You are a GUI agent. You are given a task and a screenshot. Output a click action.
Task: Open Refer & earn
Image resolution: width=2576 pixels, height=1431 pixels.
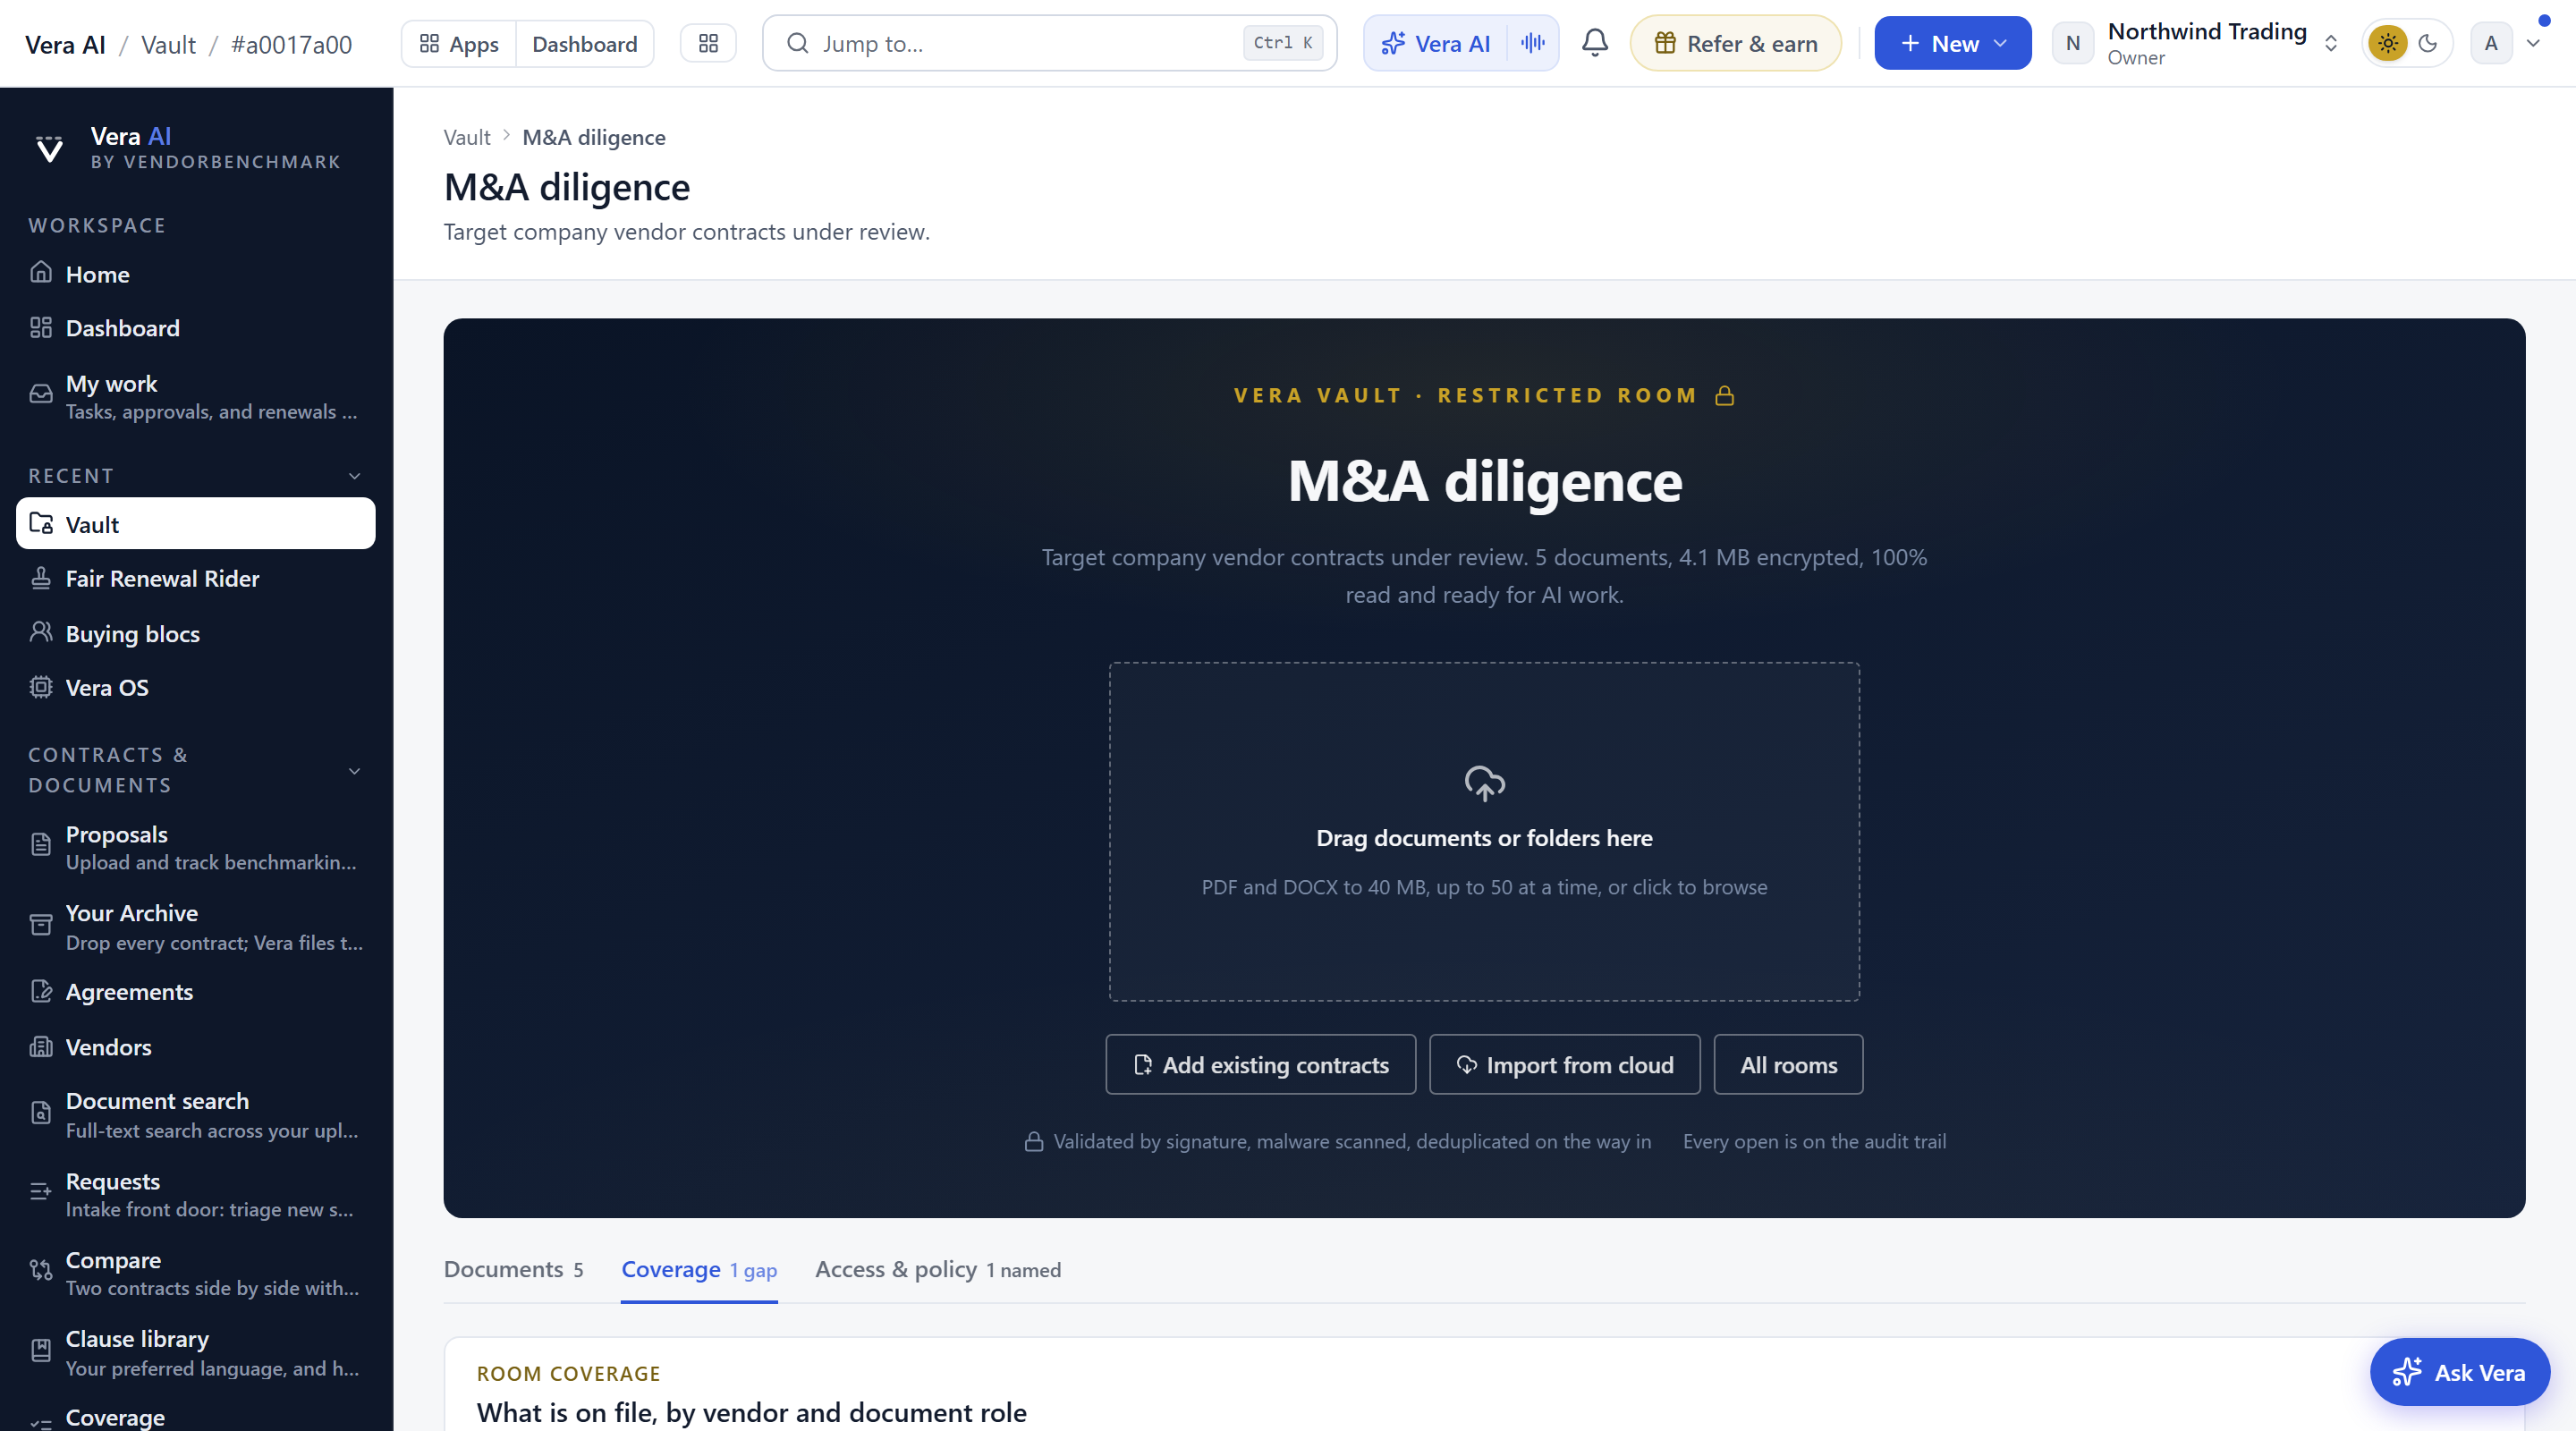[1735, 43]
